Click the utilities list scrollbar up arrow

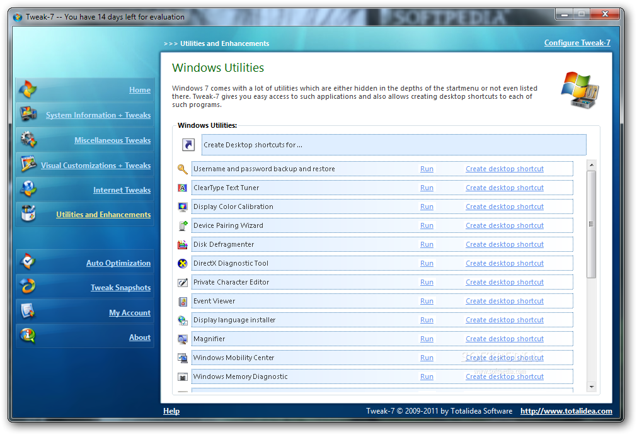click(x=592, y=165)
